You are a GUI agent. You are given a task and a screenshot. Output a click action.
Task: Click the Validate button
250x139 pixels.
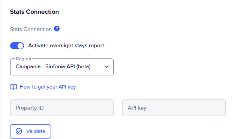[x=31, y=131]
